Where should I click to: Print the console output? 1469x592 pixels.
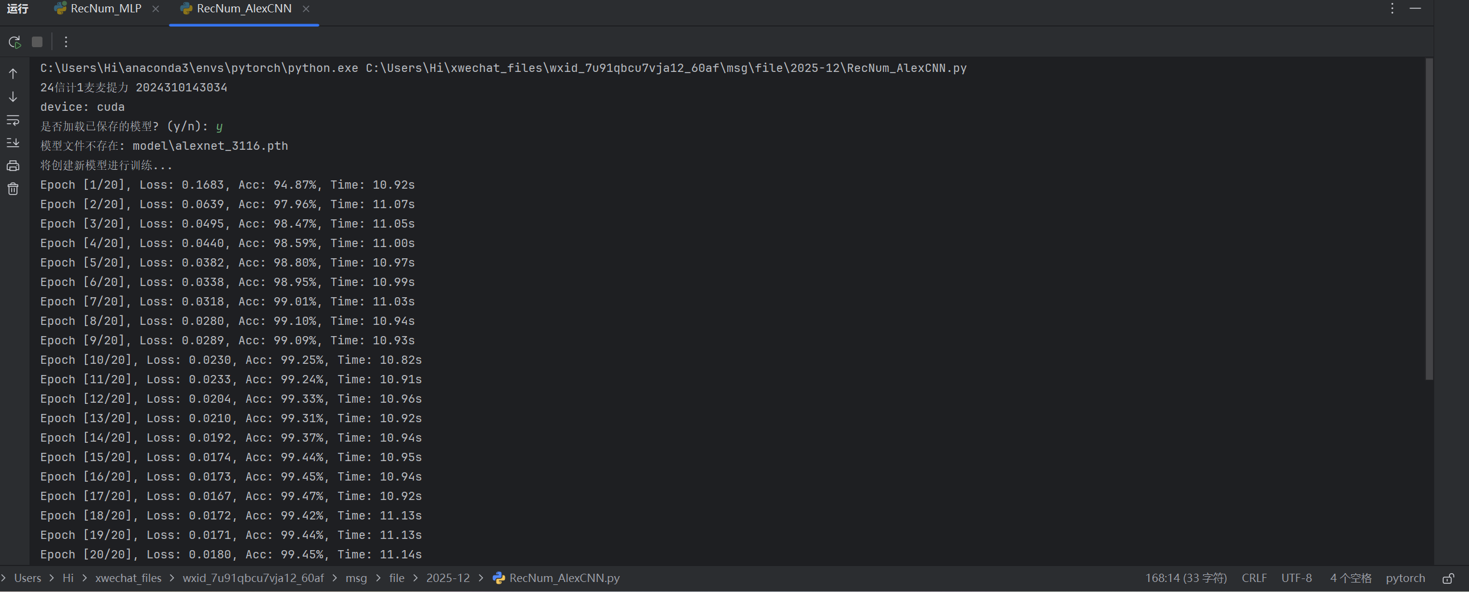tap(13, 166)
